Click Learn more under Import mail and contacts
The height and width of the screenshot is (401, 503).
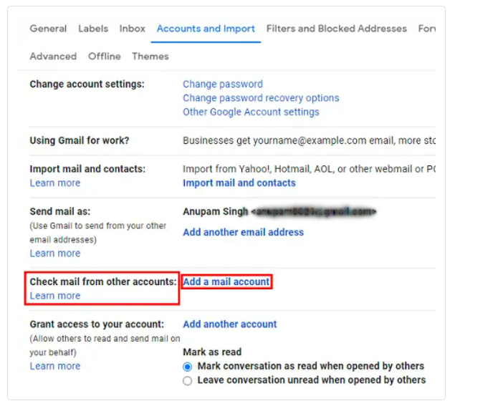pos(55,183)
